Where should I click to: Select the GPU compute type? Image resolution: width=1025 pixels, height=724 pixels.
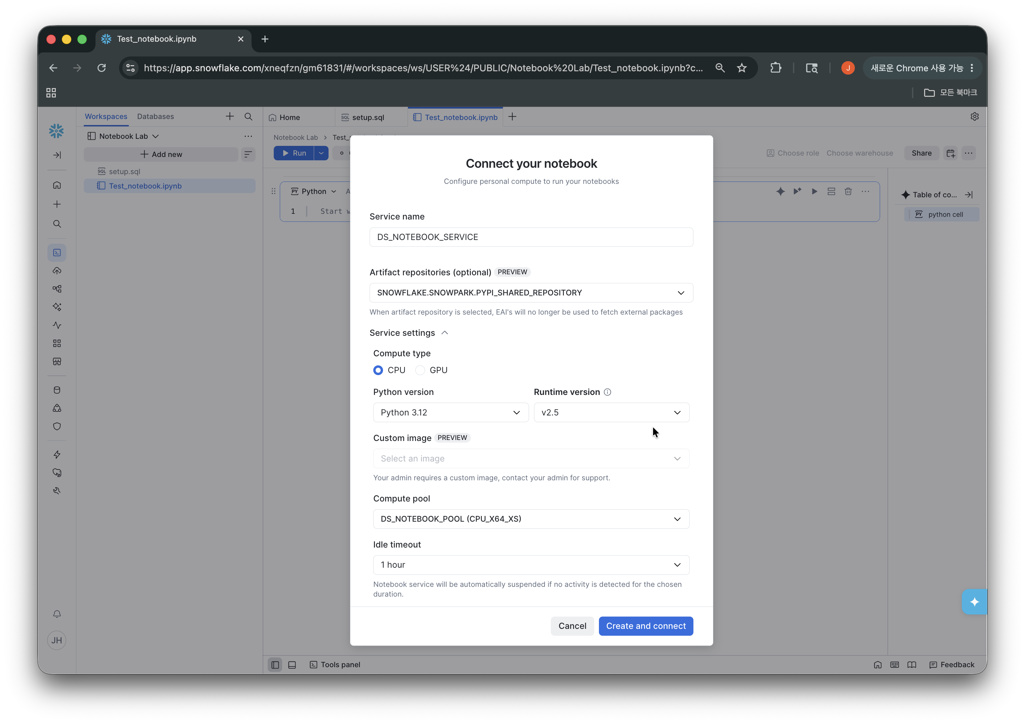420,370
